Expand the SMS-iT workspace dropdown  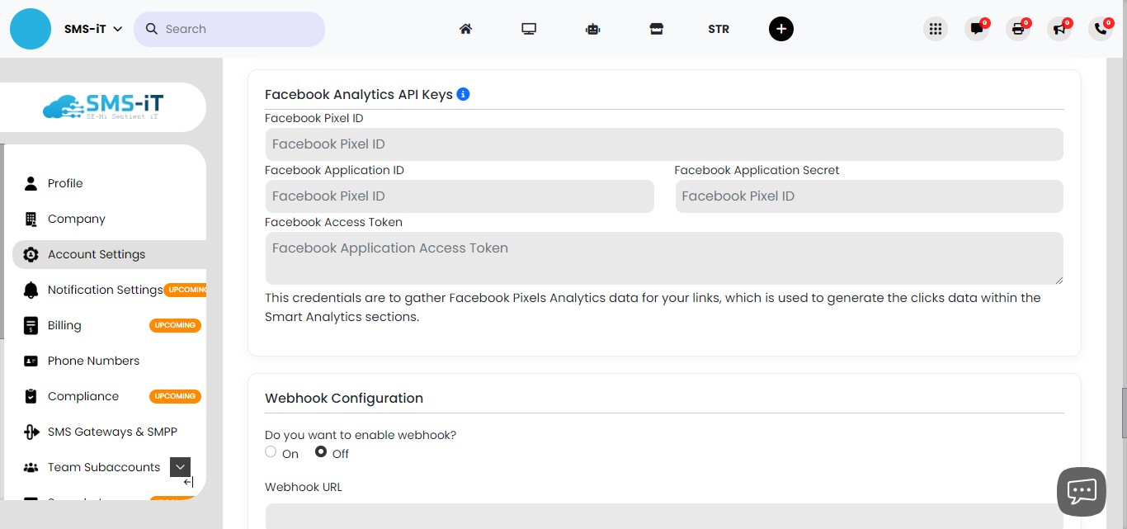point(116,28)
